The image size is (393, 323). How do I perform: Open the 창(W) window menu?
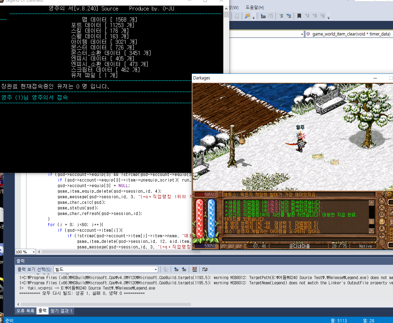tap(234, 8)
